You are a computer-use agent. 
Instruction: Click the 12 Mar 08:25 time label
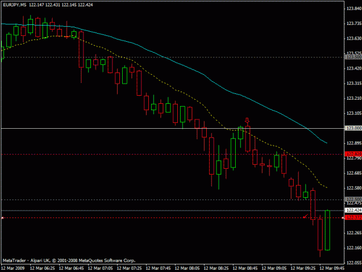216,269
